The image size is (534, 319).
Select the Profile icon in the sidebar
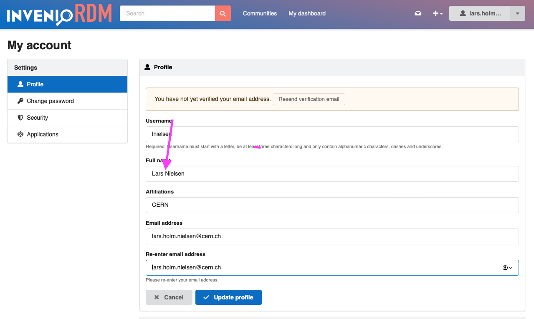pos(20,84)
